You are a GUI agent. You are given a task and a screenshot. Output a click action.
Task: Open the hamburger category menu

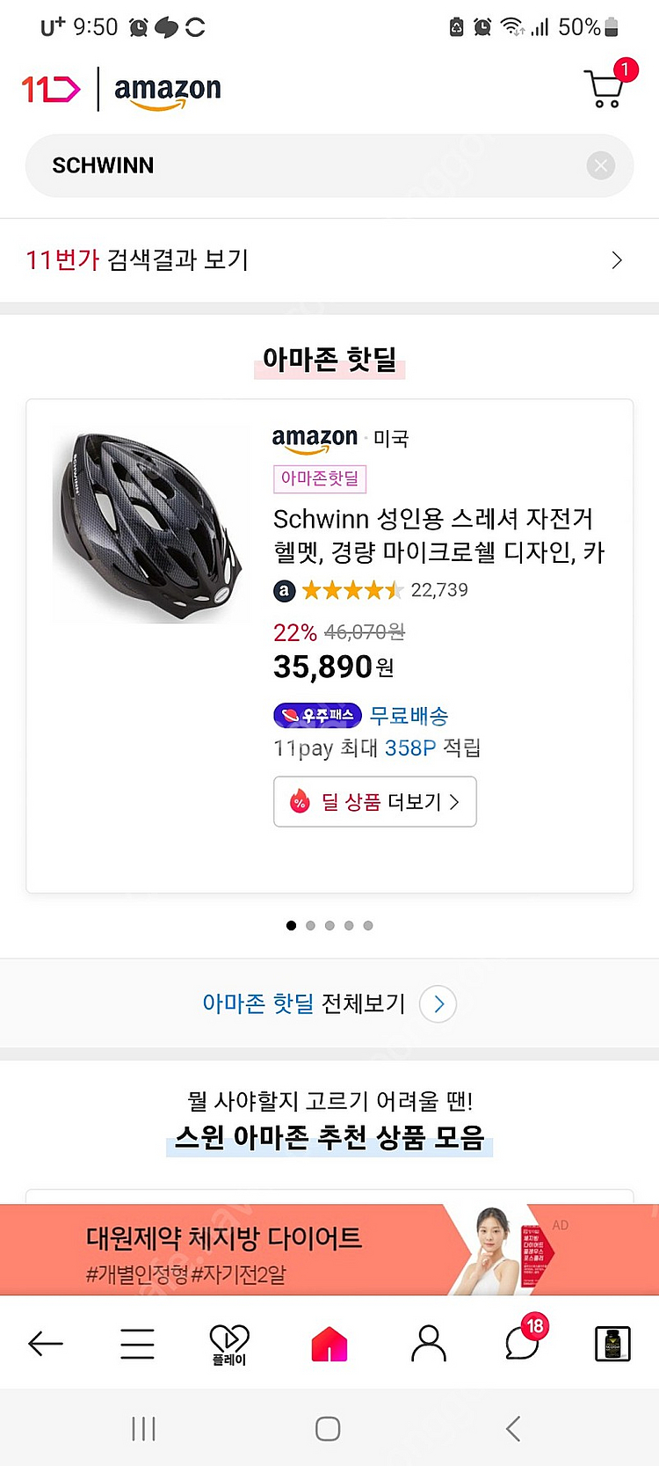137,1344
